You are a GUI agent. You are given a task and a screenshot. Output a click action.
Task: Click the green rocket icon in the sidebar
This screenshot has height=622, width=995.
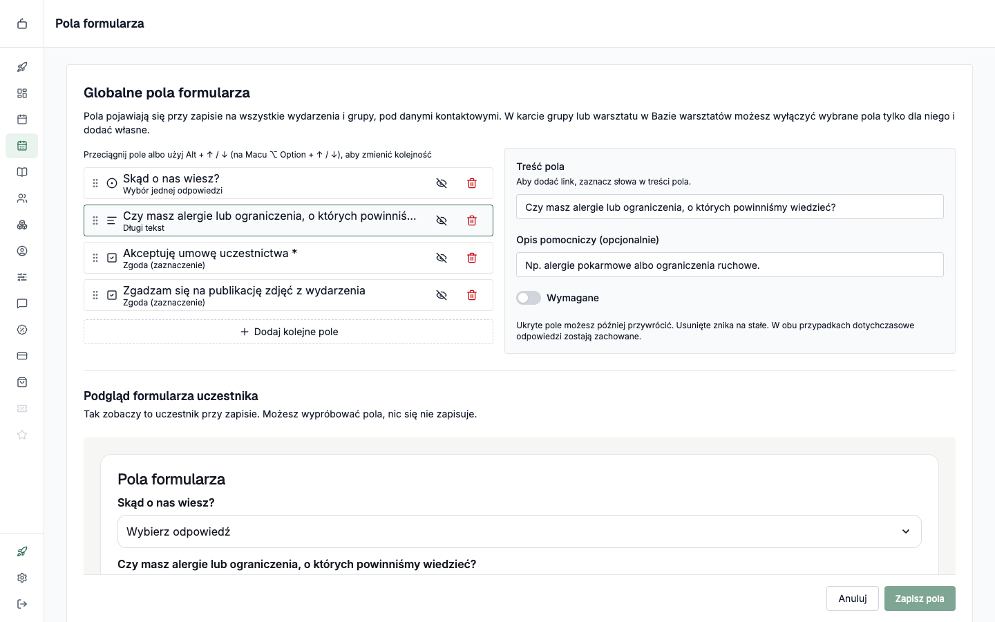point(22,552)
